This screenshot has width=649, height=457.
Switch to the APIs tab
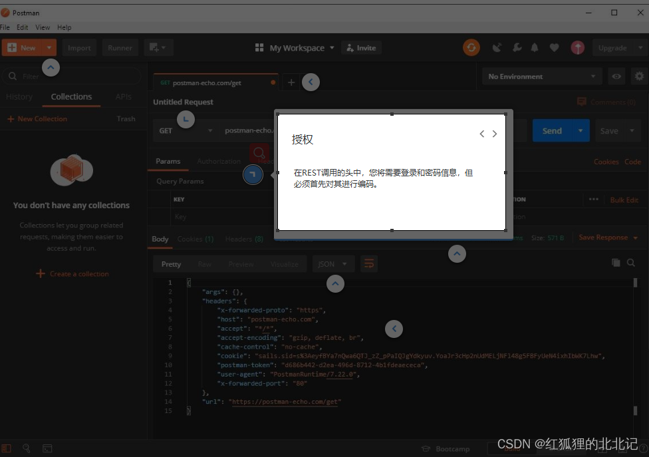tap(123, 96)
